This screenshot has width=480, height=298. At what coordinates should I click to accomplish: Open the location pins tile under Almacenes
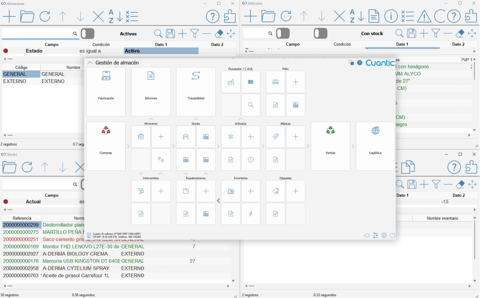point(161,160)
